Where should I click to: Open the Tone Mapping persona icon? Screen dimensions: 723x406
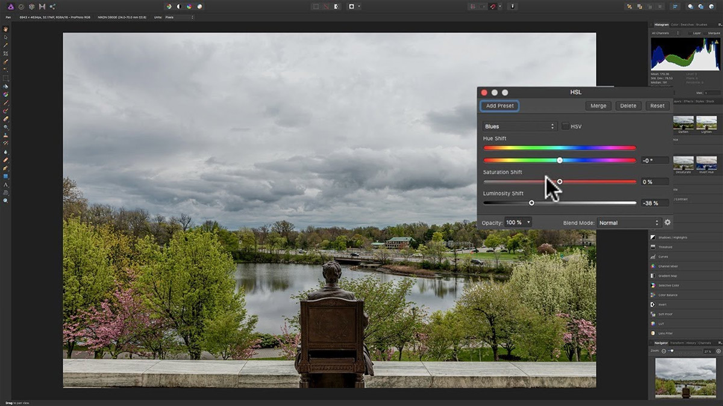(x=42, y=7)
